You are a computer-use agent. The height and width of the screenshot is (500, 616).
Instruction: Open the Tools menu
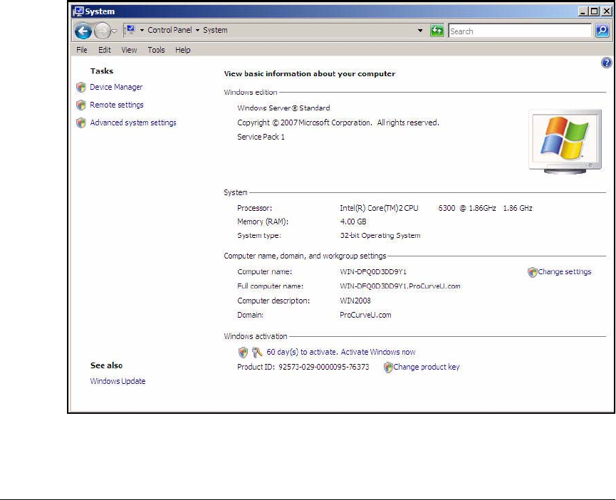tap(156, 50)
